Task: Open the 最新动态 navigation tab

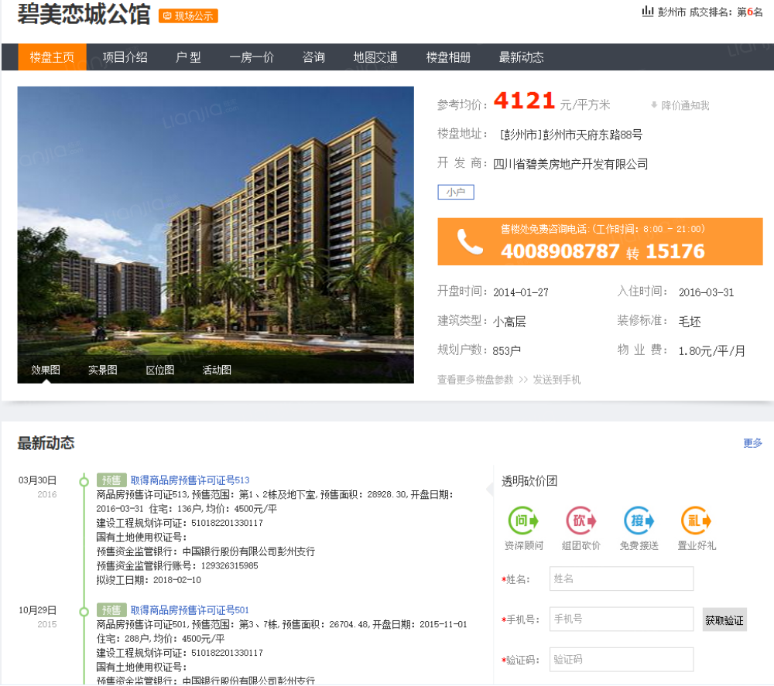Action: click(521, 57)
